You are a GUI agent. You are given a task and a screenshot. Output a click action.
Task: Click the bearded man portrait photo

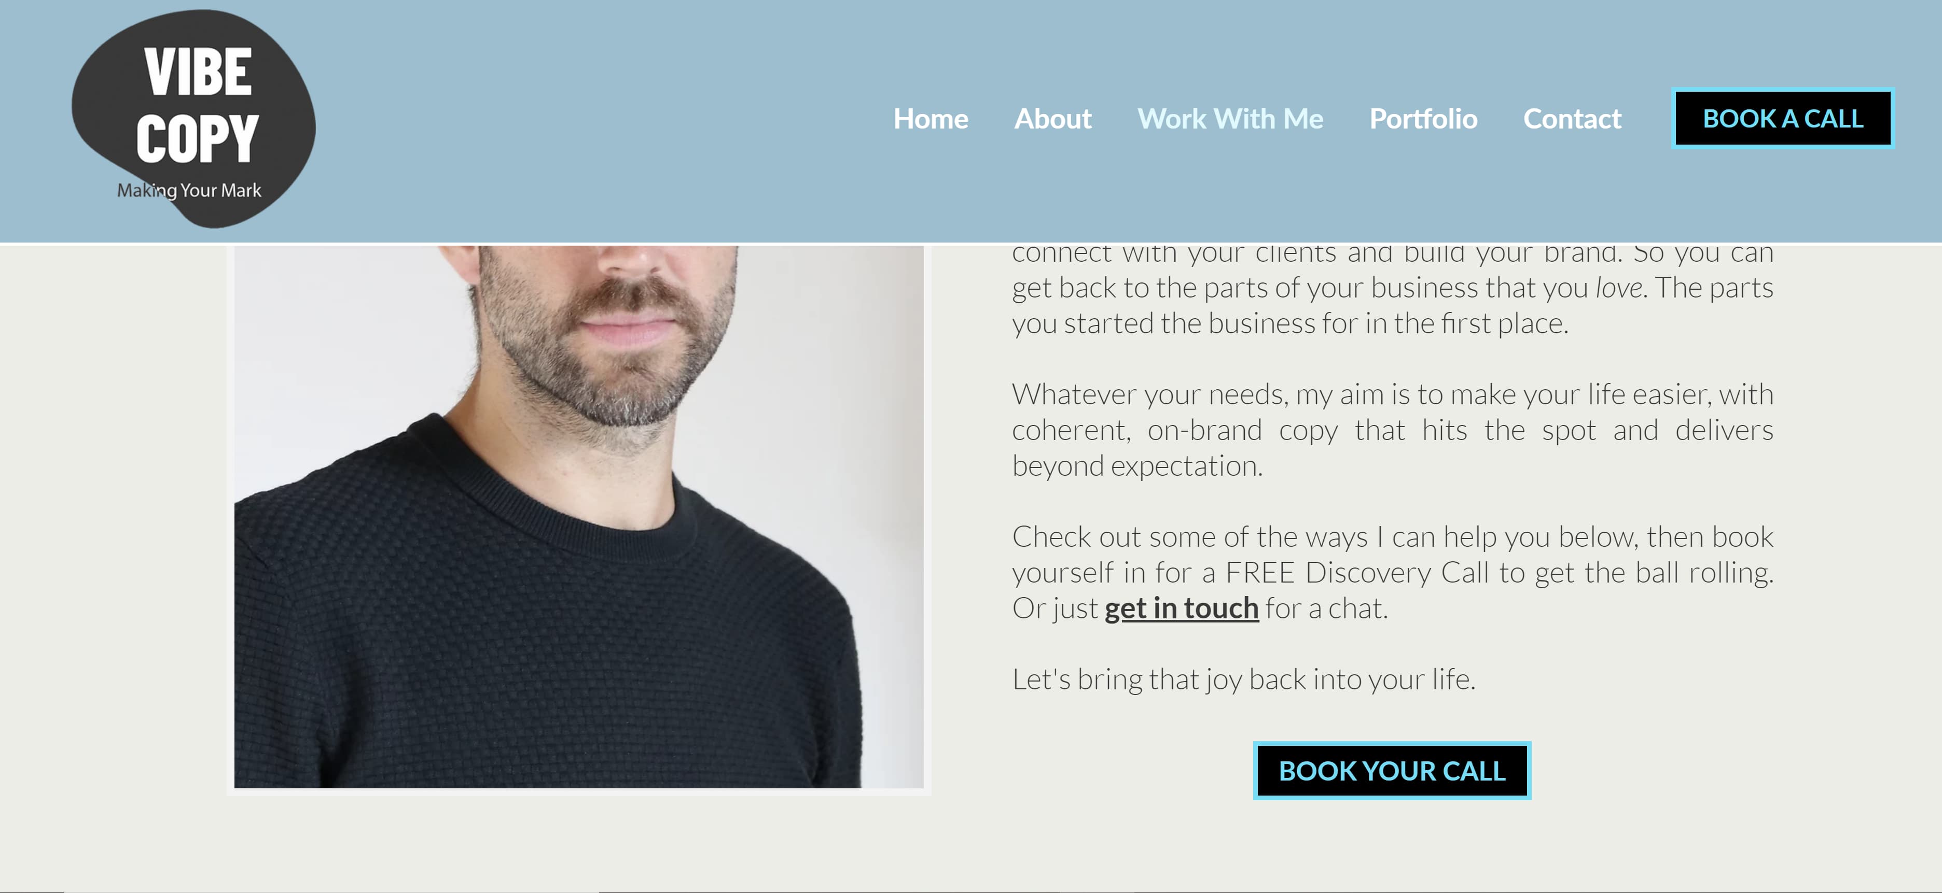click(579, 517)
